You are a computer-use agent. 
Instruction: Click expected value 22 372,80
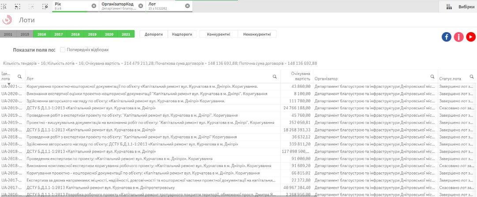(302, 180)
